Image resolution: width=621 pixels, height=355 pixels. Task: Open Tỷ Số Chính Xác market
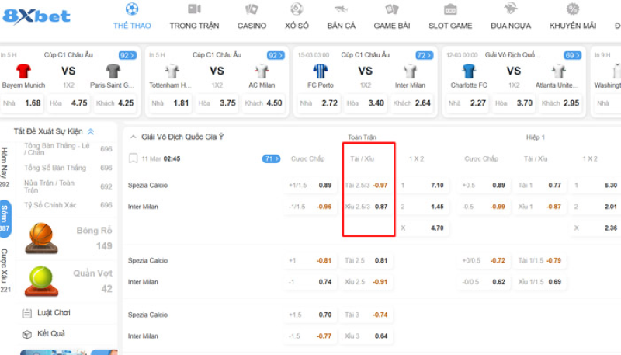click(x=68, y=205)
